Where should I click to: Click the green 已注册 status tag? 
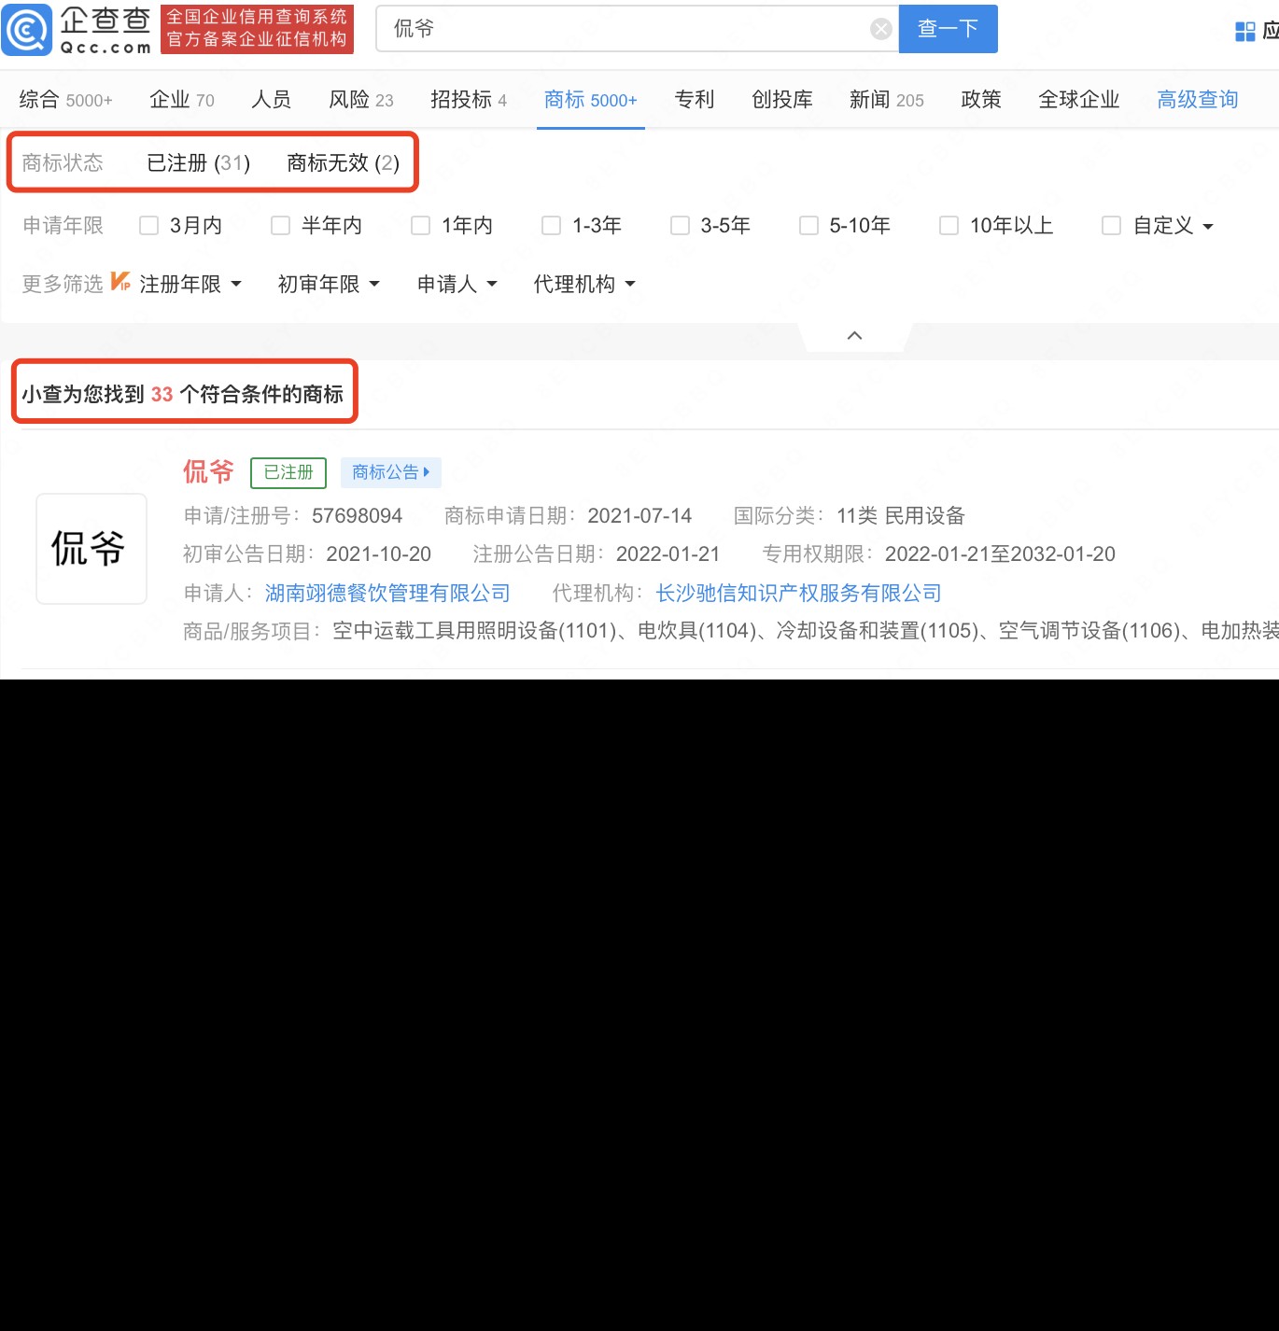tap(288, 472)
